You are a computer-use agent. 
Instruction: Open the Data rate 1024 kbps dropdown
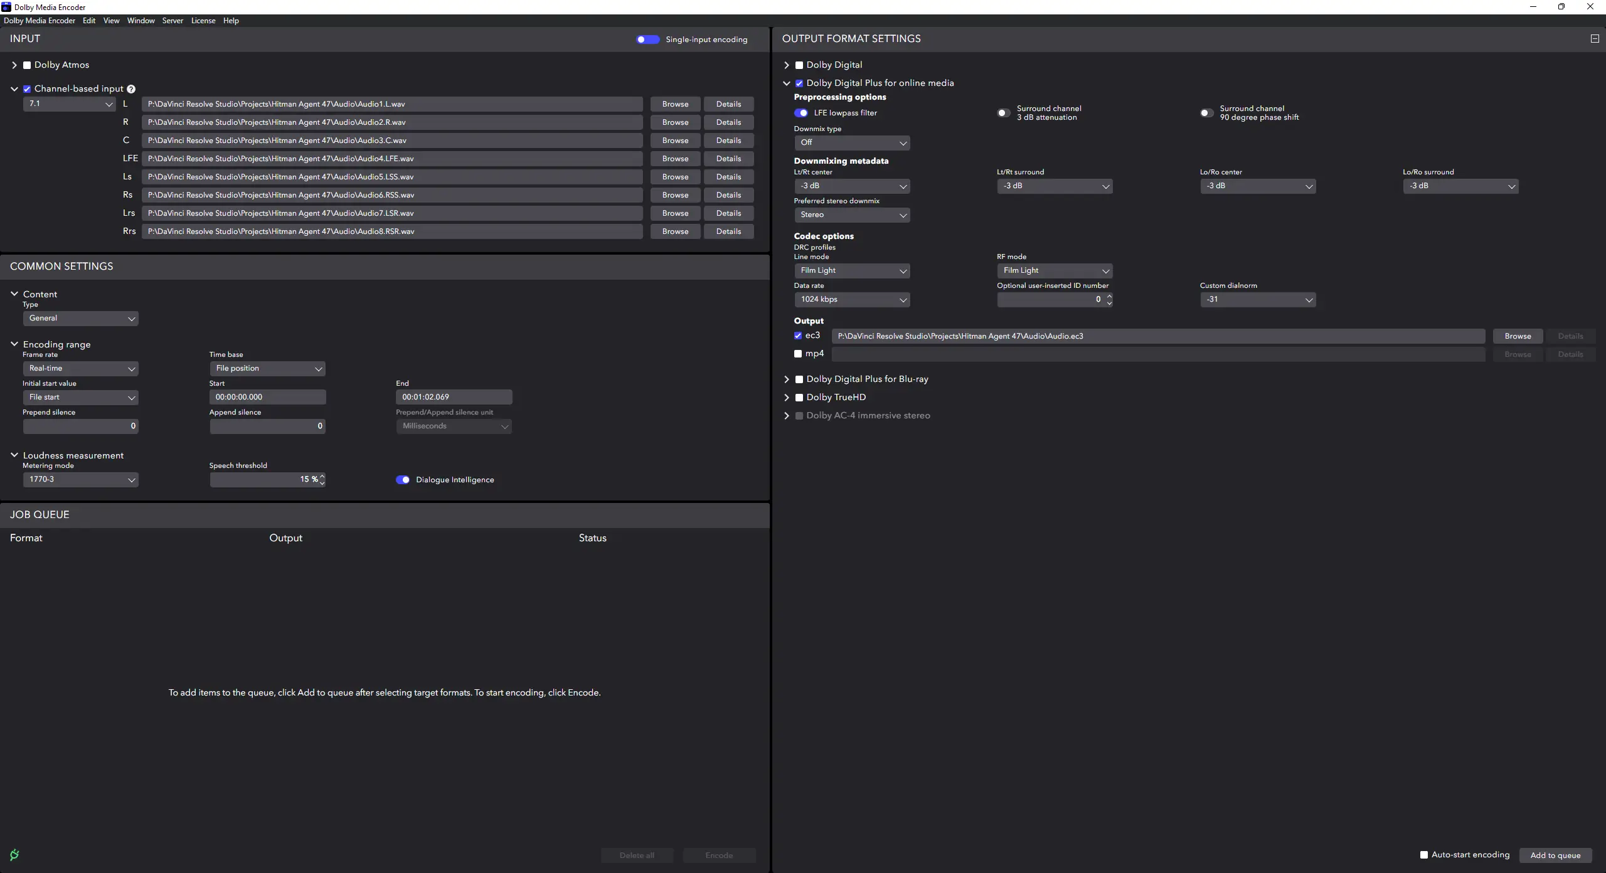pos(851,300)
